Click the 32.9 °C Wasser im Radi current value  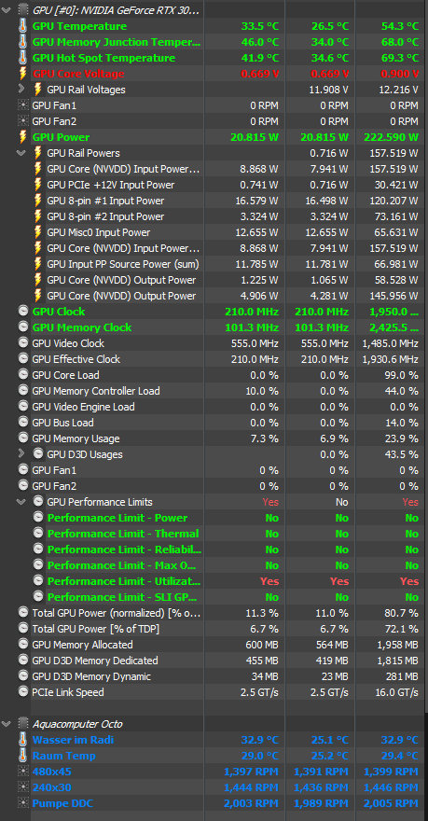(259, 740)
